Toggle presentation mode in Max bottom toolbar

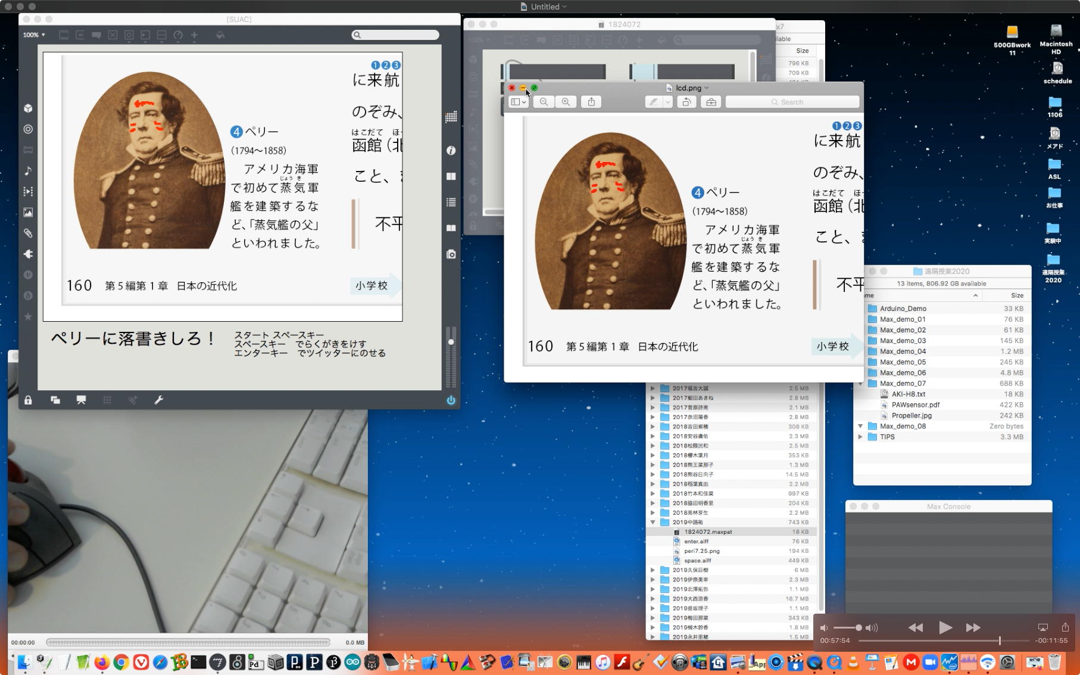[82, 400]
